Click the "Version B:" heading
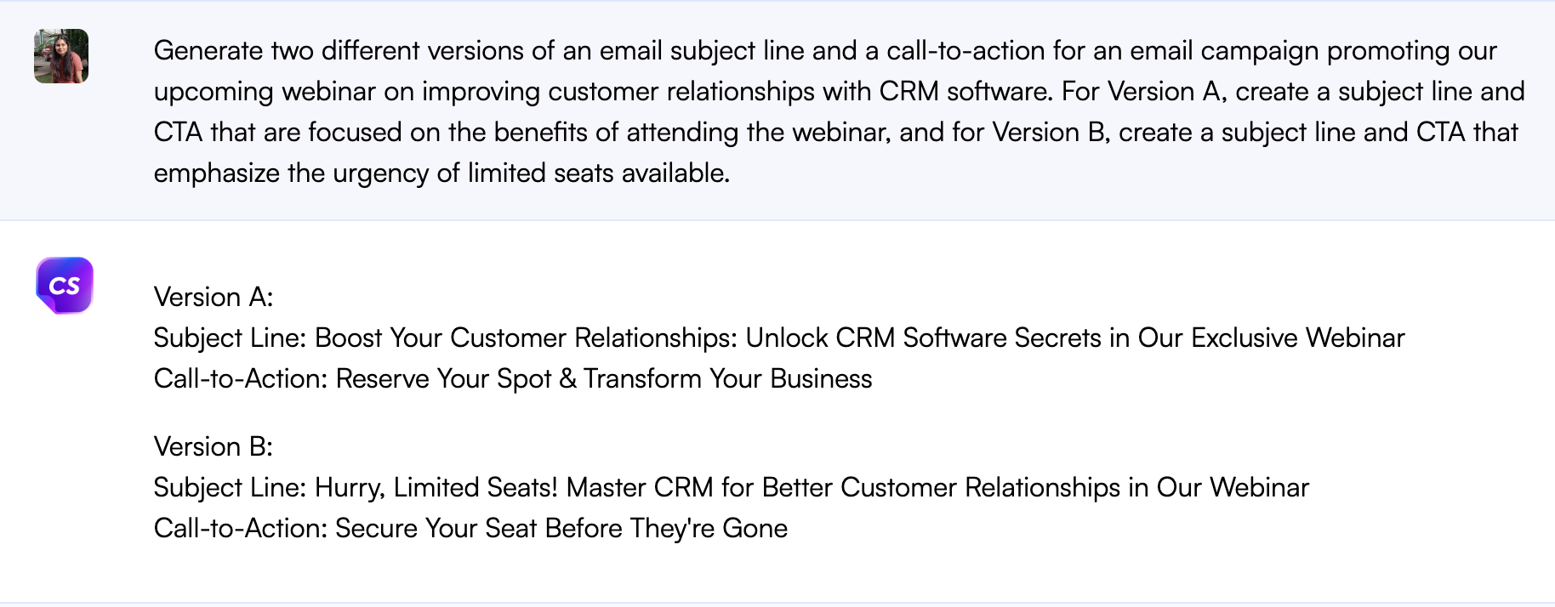Viewport: 1555px width, 607px height. (214, 446)
